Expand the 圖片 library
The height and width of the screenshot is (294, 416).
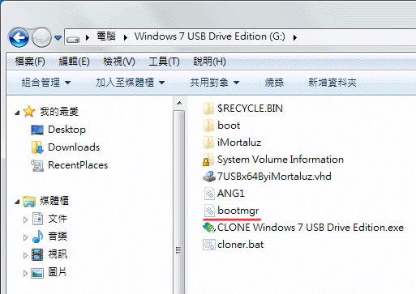[25, 273]
